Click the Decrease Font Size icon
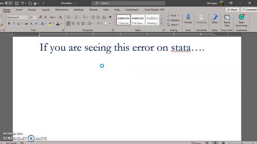The height and width of the screenshot is (144, 257). 46,17
